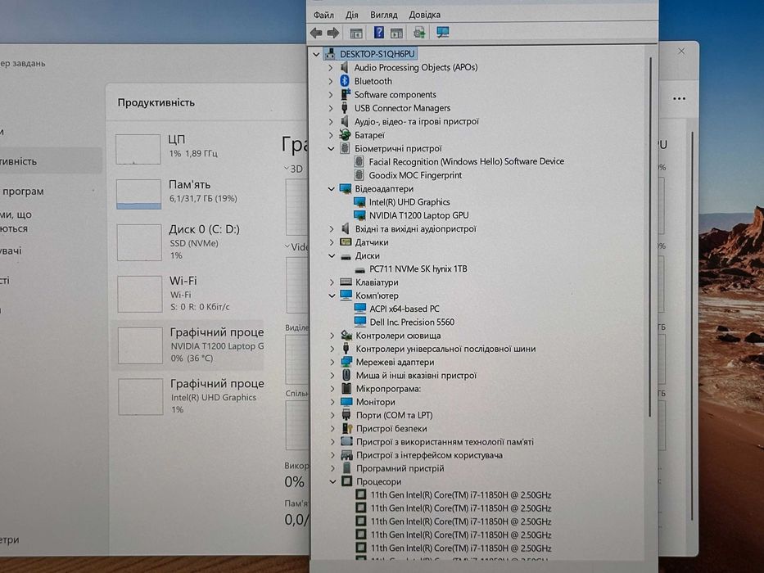Click the DESKTOP-S1QH6PU computer icon
The image size is (764, 573).
click(x=330, y=53)
